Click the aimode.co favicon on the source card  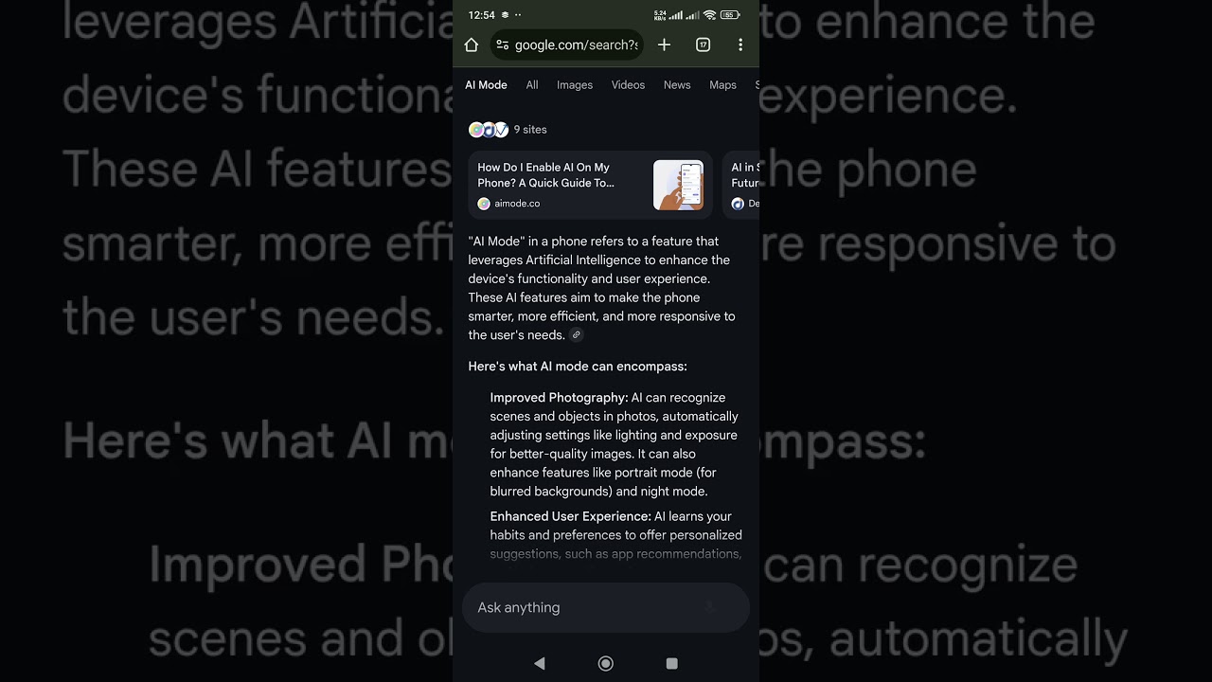(x=483, y=203)
